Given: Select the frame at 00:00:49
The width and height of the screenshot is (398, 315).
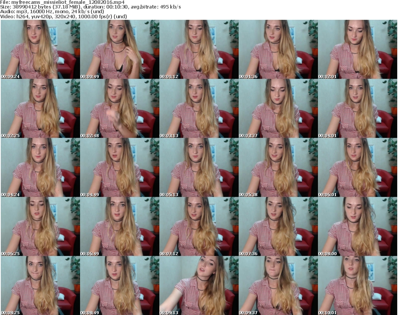Looking at the screenshot, I should tap(120, 49).
